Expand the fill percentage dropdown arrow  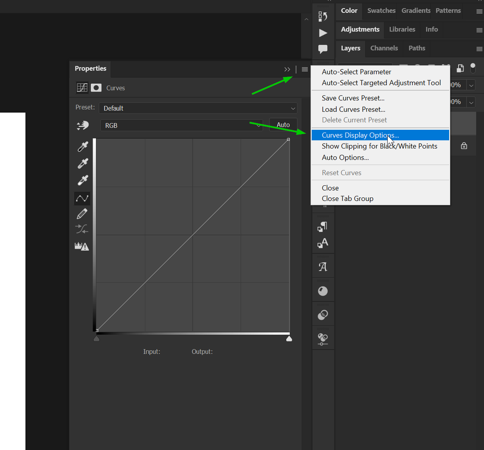[471, 102]
